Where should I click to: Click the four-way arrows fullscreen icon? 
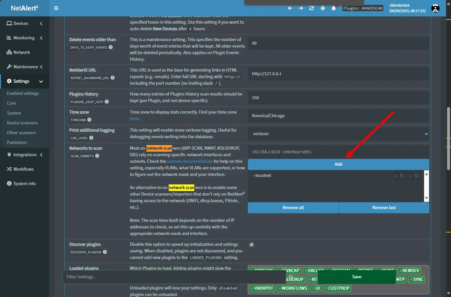pyautogui.click(x=323, y=8)
